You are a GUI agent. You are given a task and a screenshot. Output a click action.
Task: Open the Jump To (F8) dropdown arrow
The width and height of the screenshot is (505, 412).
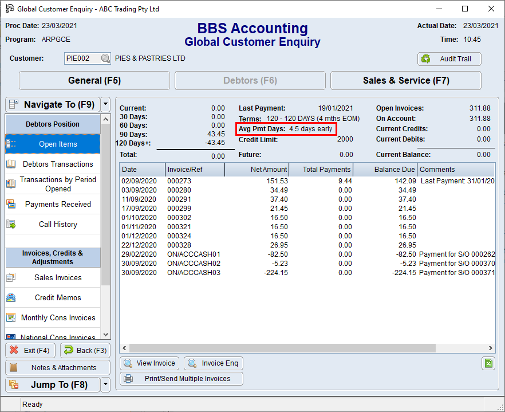(105, 384)
